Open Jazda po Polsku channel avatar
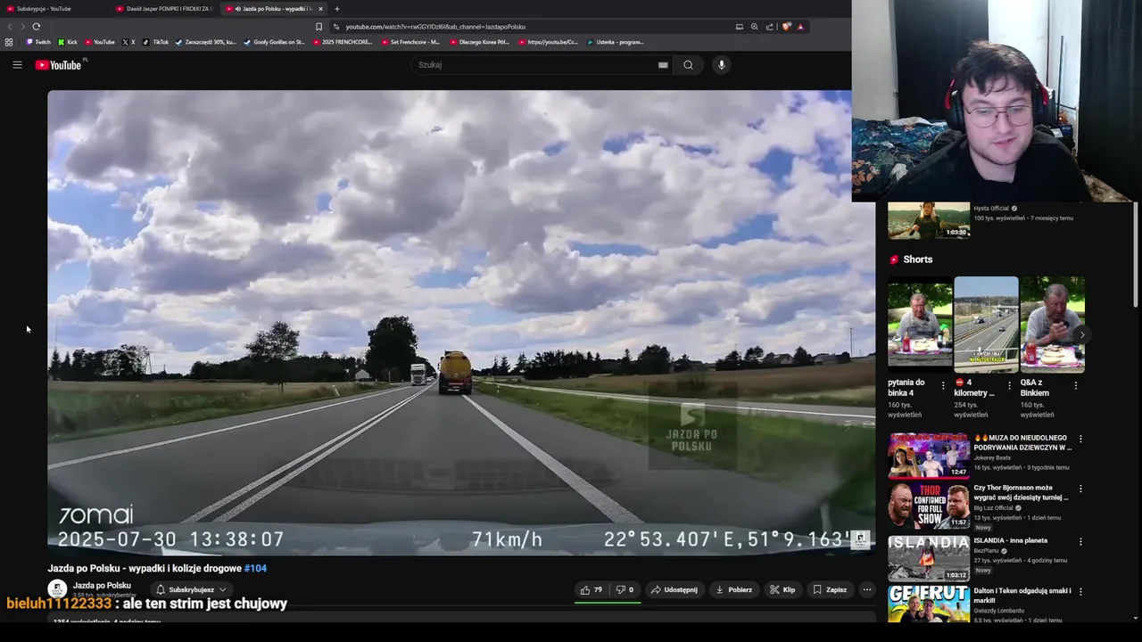Image resolution: width=1142 pixels, height=642 pixels. click(57, 589)
